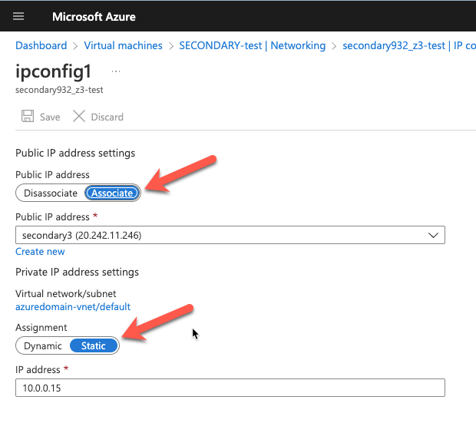
Task: Click the secondary932_z3-test subtitle text
Action: [x=59, y=90]
